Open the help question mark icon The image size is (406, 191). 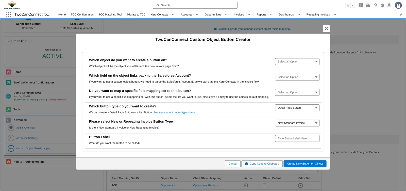pyautogui.click(x=376, y=5)
